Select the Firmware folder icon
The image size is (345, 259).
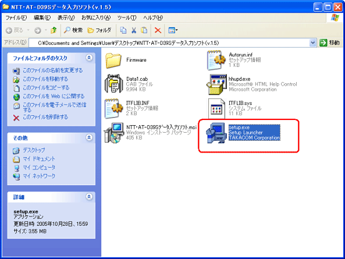(113, 61)
